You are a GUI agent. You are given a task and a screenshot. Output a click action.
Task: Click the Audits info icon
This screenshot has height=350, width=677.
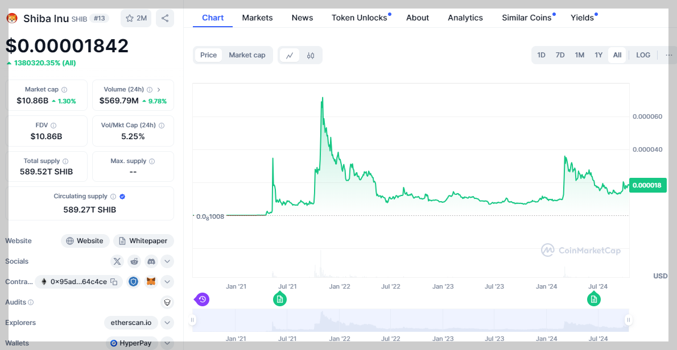[31, 303]
